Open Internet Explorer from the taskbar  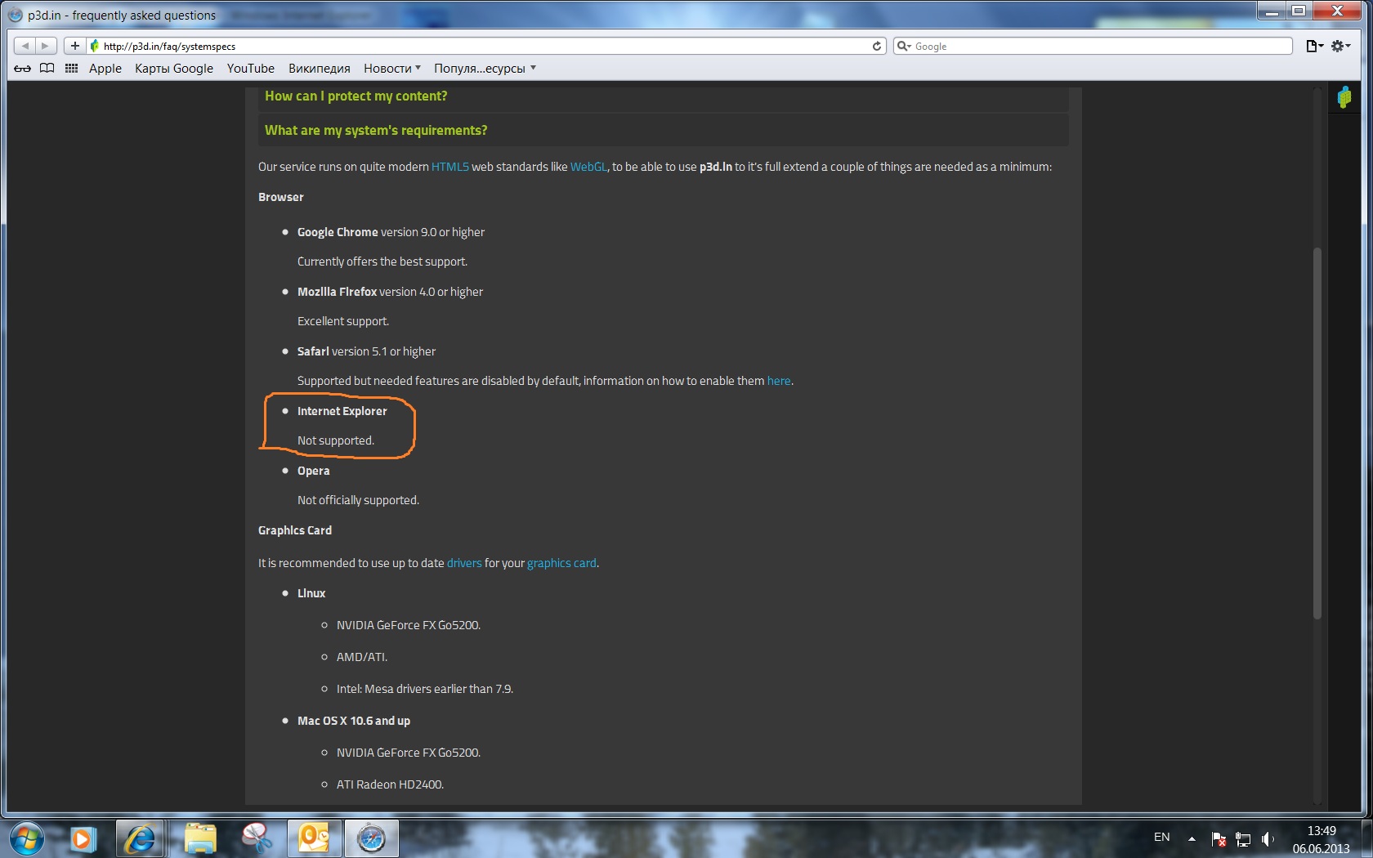click(141, 839)
